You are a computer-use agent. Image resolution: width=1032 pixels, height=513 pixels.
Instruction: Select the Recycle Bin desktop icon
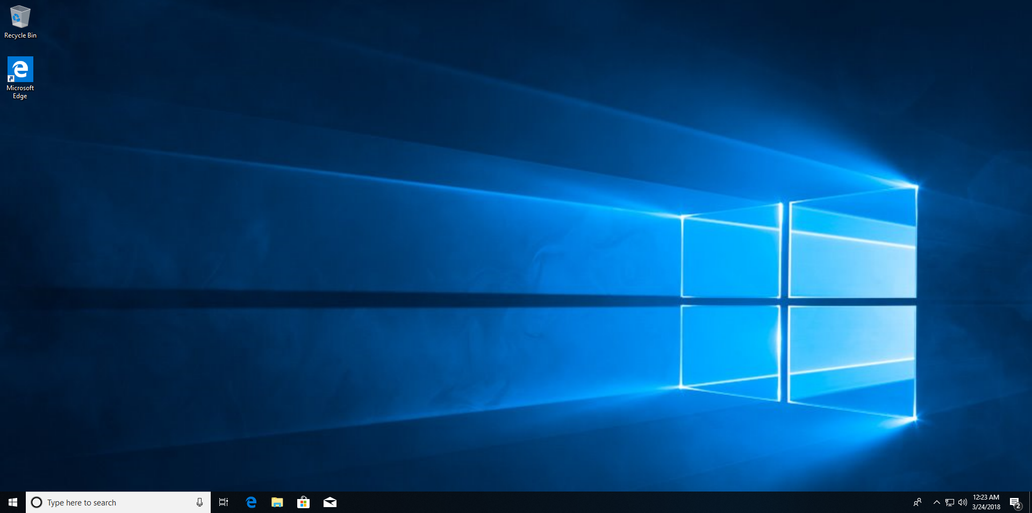point(20,22)
